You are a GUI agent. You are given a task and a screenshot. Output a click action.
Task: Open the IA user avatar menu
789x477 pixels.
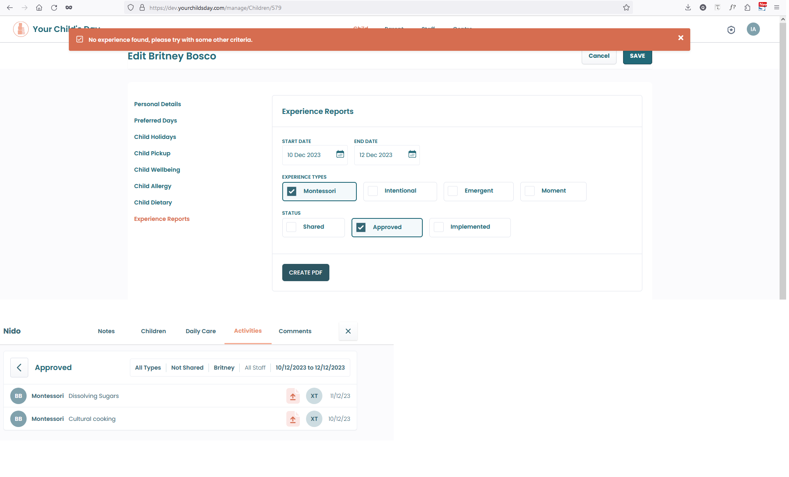click(x=753, y=30)
